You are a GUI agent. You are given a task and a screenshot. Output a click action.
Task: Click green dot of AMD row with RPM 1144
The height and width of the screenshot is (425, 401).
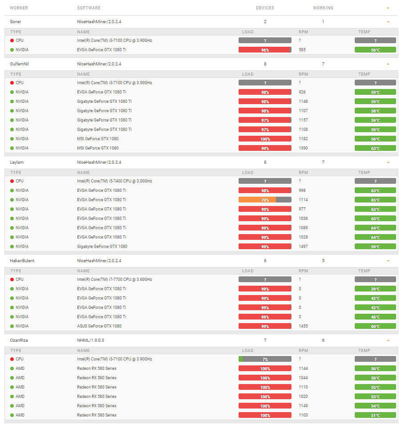[12, 368]
